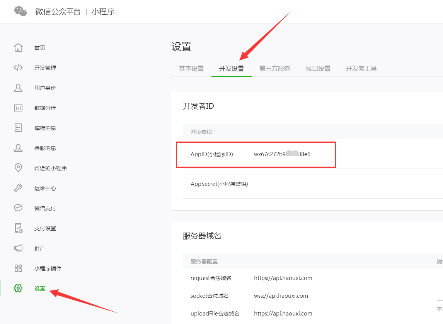Screen dimensions: 443x324
Task: Switch to the 基本设置 tab
Action: pos(191,69)
